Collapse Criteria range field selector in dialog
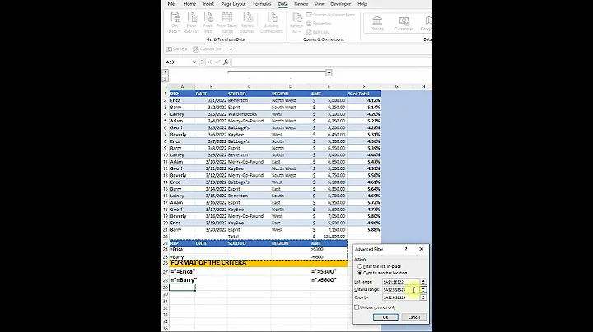This screenshot has width=593, height=332. click(x=423, y=290)
